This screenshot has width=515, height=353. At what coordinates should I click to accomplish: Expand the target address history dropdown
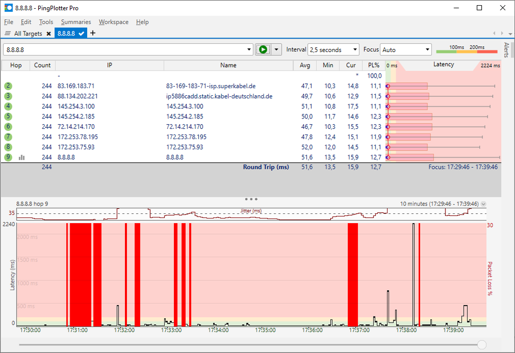(249, 49)
